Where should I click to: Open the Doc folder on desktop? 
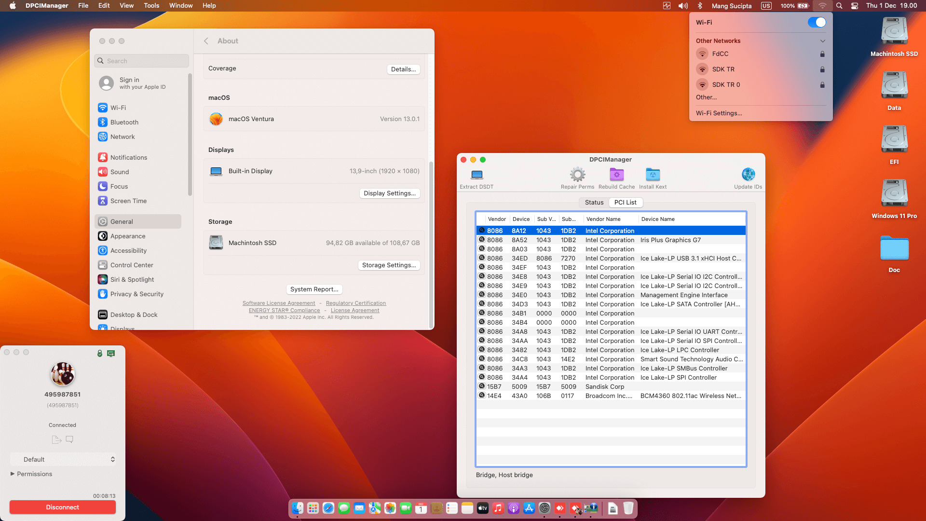[894, 253]
